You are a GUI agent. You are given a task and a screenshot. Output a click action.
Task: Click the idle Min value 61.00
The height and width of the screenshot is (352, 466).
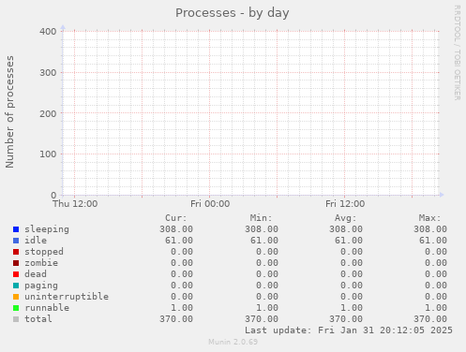point(264,241)
